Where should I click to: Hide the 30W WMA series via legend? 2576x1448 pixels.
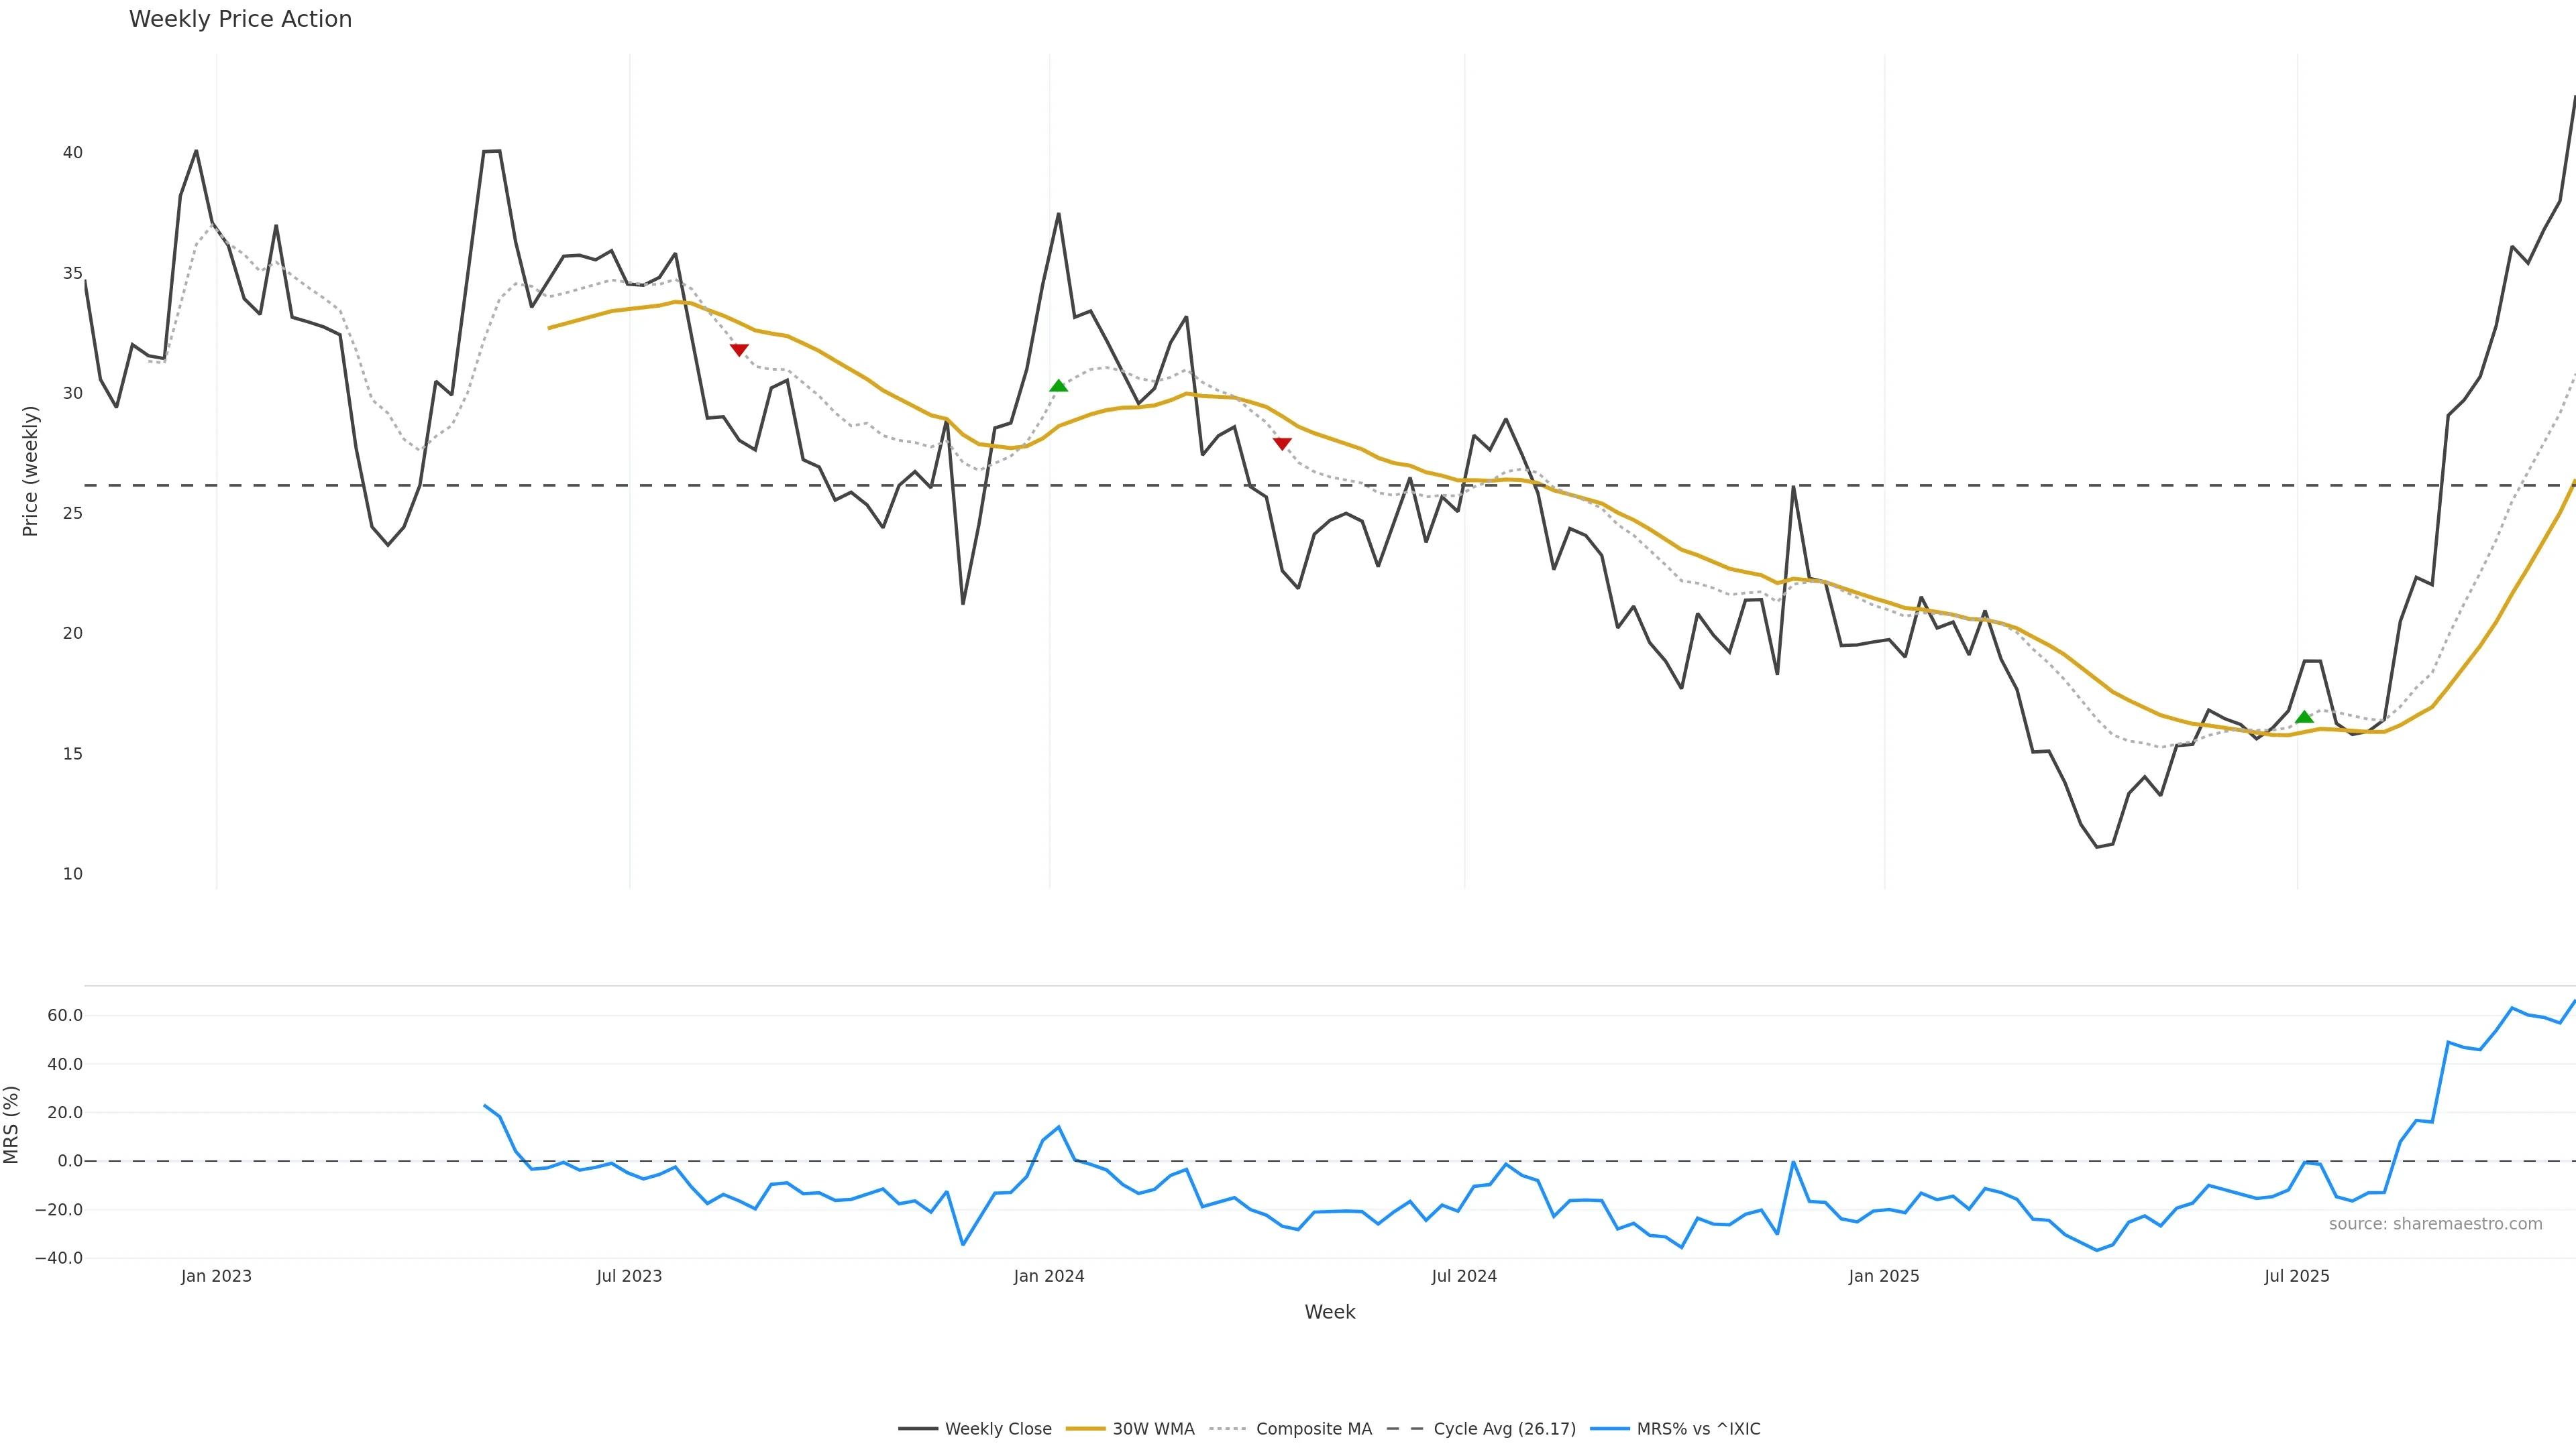coord(1153,1429)
